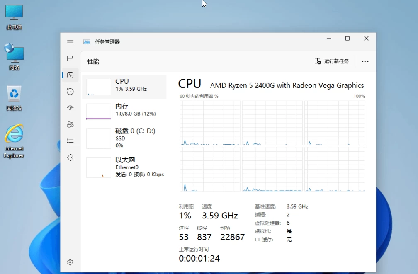Select the Internet Explorer desktop shortcut
This screenshot has width=418, height=274.
coord(14,141)
